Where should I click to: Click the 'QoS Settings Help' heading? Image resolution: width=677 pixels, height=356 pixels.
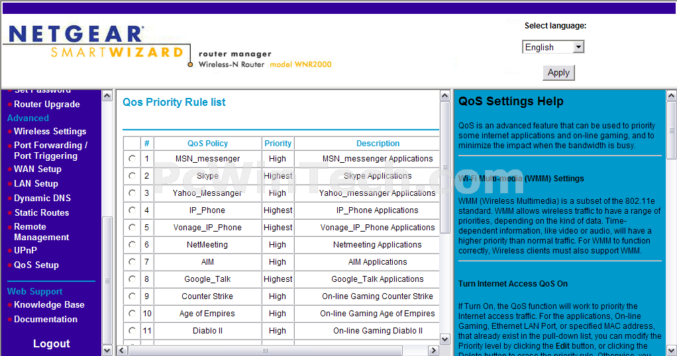pyautogui.click(x=511, y=101)
